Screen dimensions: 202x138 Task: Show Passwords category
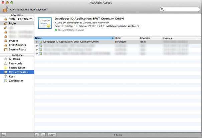click(17, 63)
